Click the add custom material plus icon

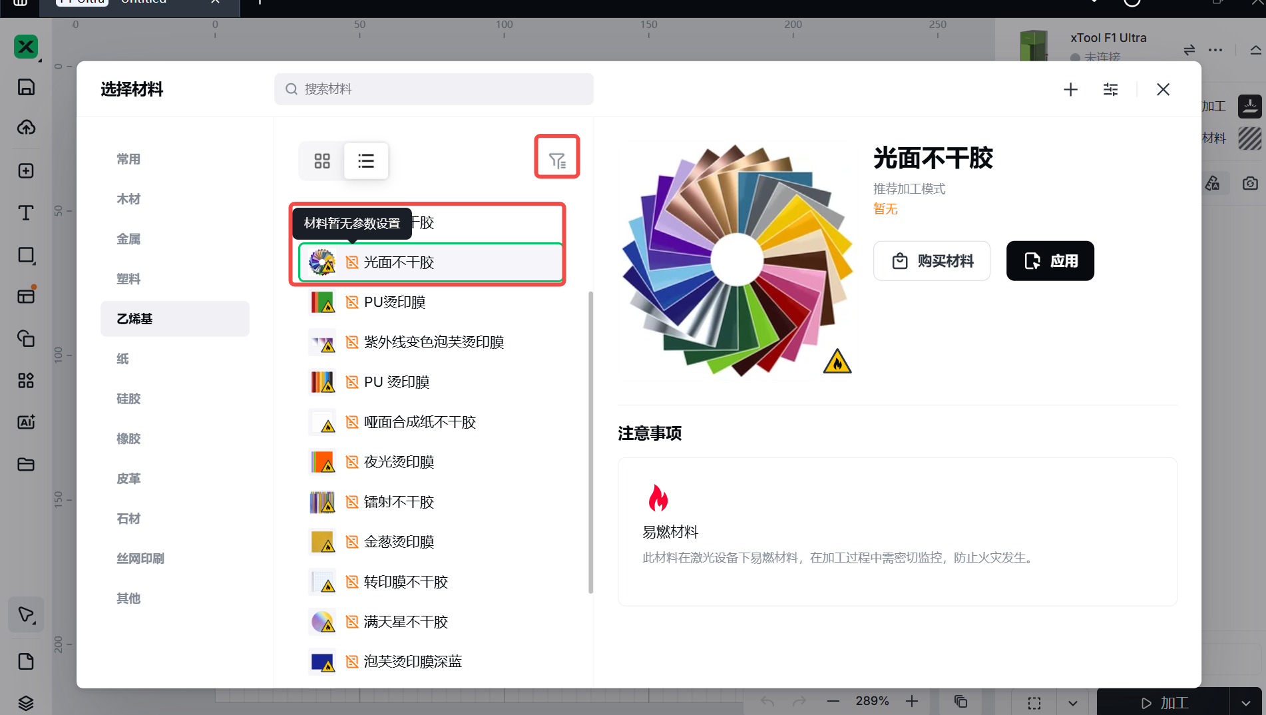[x=1070, y=89]
